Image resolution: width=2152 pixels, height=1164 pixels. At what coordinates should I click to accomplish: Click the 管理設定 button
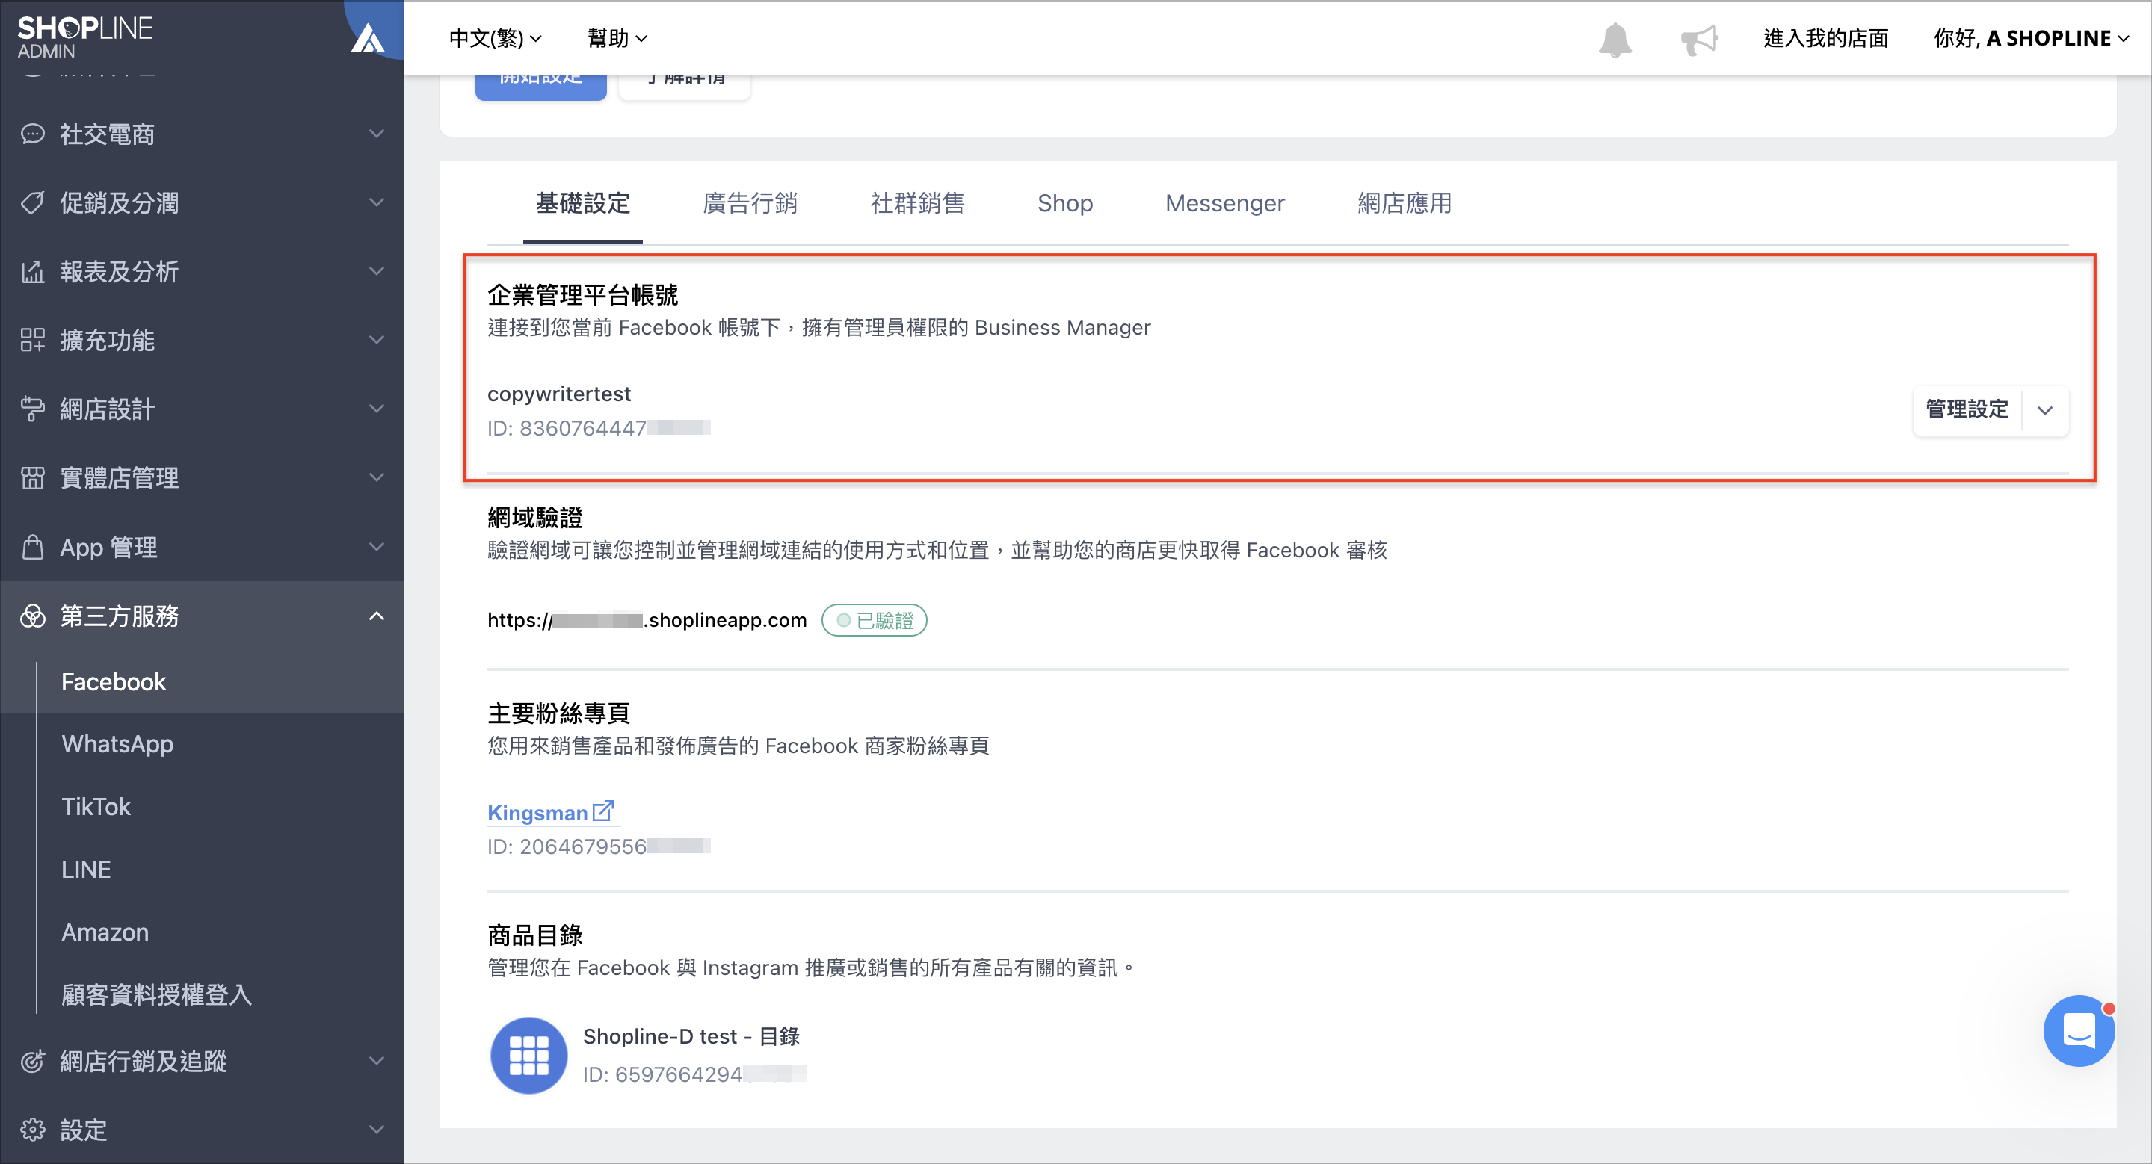coord(1967,410)
